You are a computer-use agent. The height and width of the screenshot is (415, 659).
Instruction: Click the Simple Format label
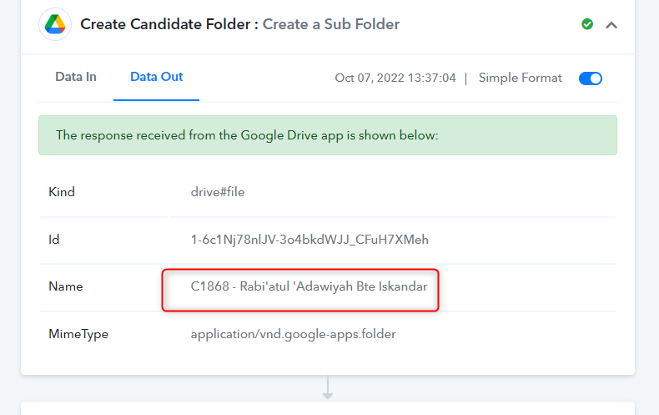(x=520, y=78)
